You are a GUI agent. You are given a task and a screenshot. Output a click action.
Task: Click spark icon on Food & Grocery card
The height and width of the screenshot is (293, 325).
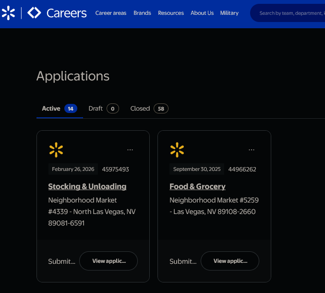click(177, 150)
